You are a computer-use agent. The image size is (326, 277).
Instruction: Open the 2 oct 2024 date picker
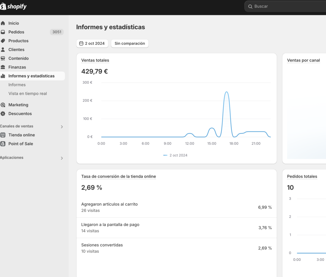[x=92, y=44]
